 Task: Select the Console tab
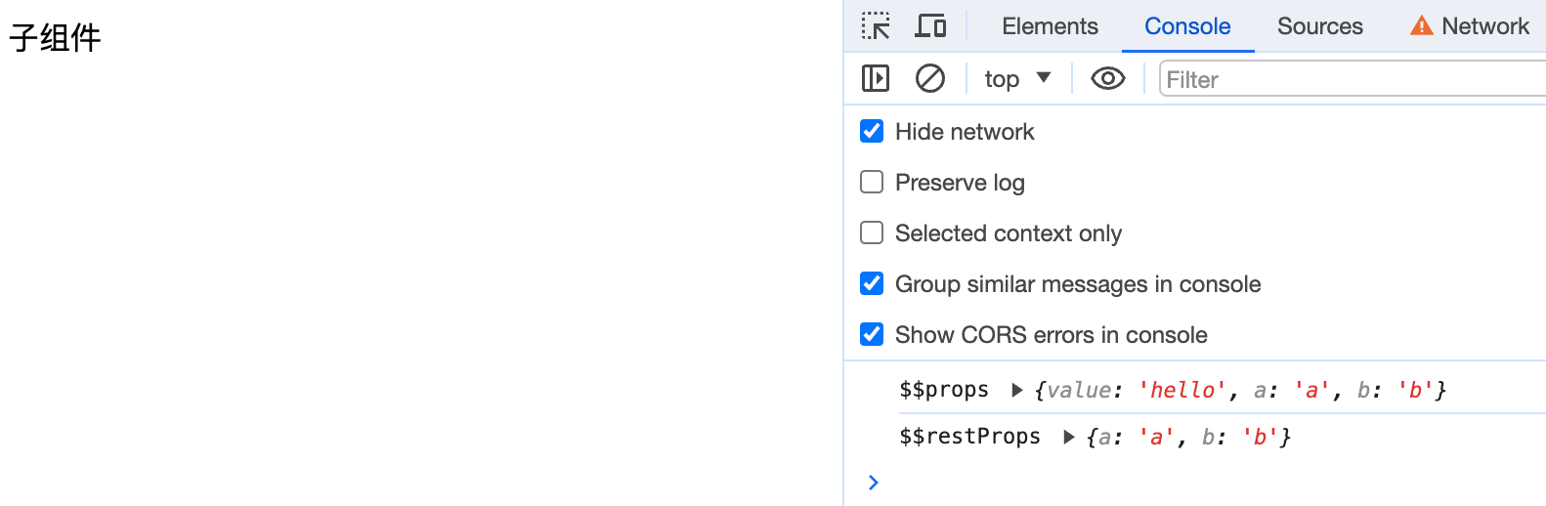pyautogui.click(x=1187, y=26)
